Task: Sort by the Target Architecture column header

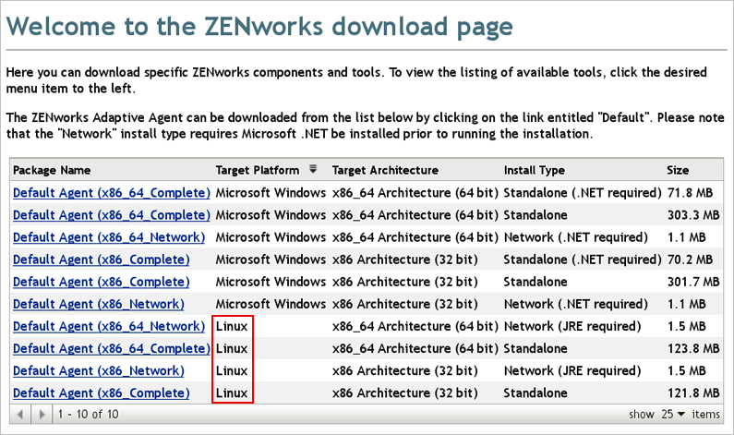Action: pos(385,170)
